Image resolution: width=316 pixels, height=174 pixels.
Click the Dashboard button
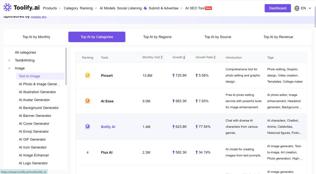tap(278, 8)
